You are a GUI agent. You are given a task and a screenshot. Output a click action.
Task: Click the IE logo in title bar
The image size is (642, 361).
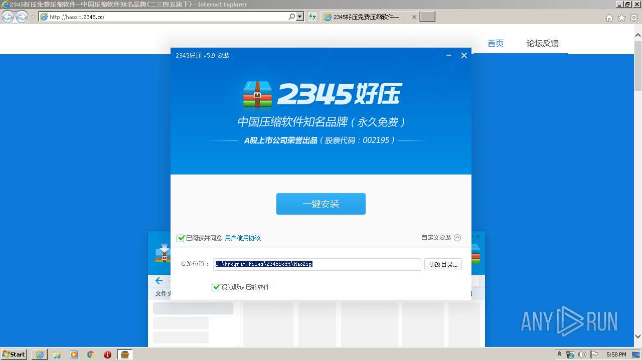pyautogui.click(x=5, y=4)
